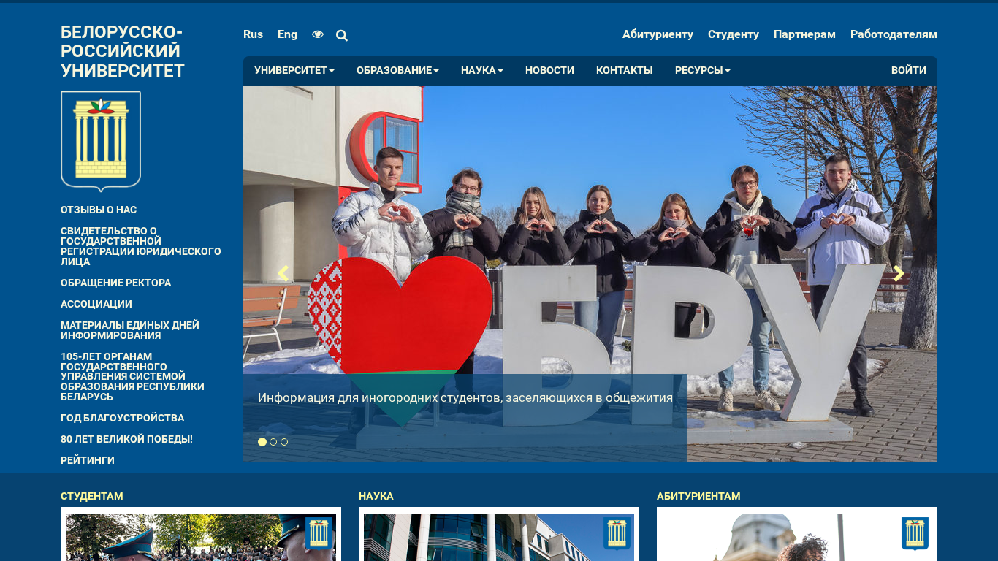This screenshot has height=561, width=998.
Task: Go to previous slide with left arrow
Action: [283, 274]
